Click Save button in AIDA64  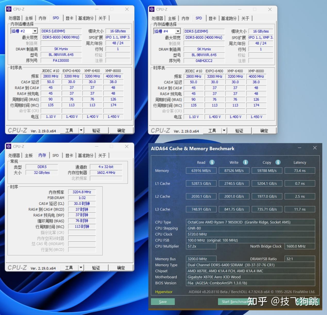coord(163,302)
